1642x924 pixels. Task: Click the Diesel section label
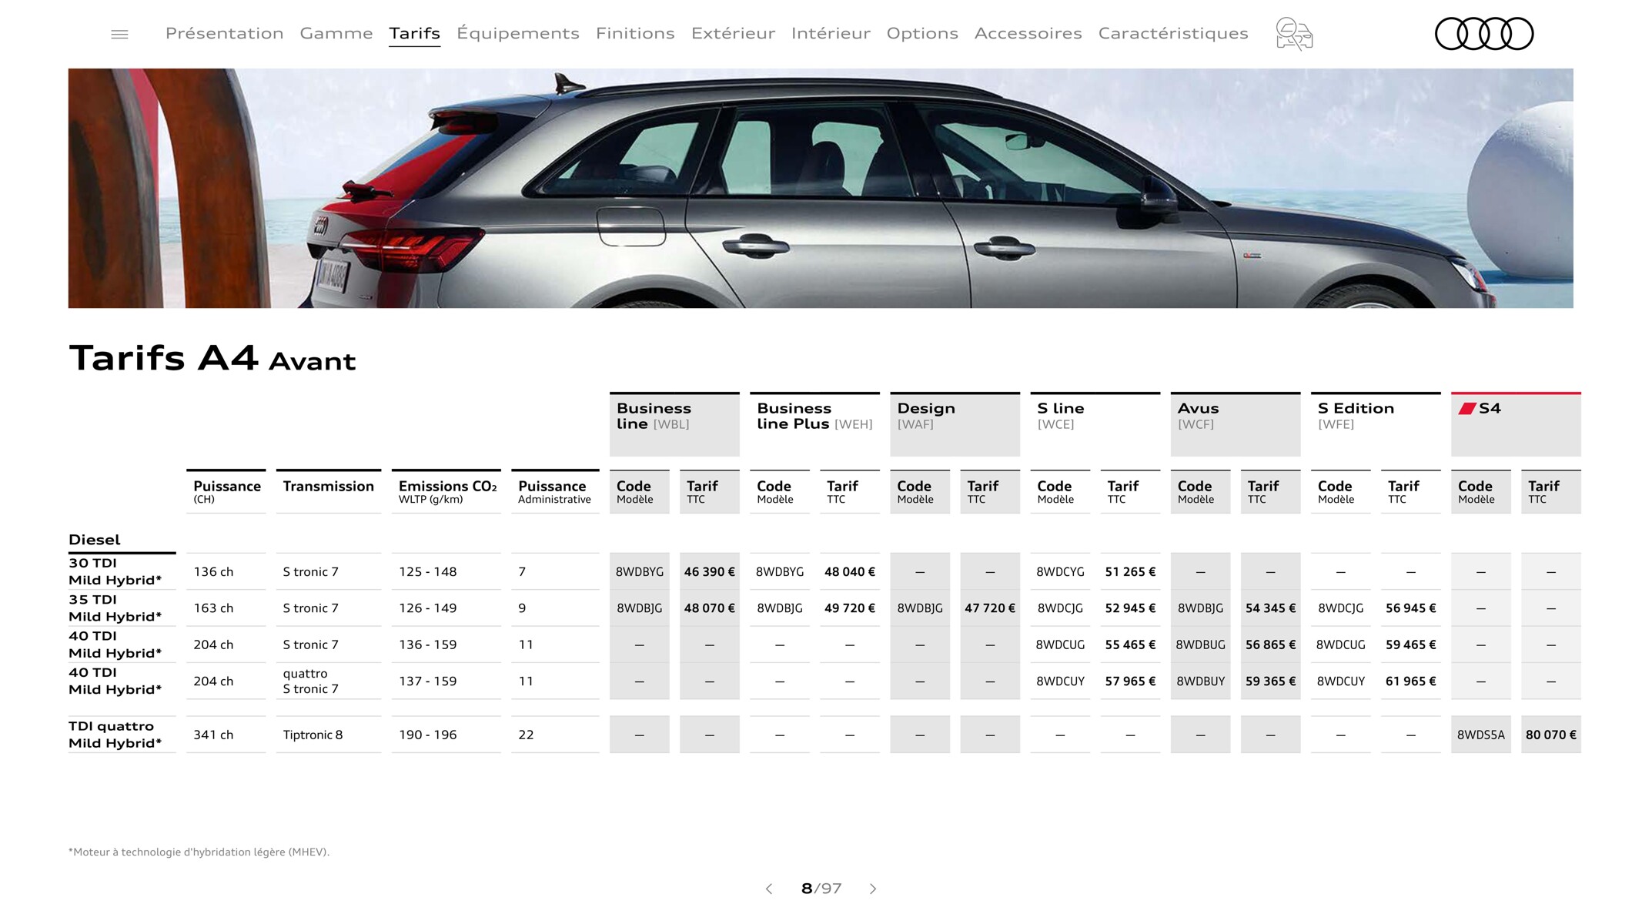click(95, 540)
